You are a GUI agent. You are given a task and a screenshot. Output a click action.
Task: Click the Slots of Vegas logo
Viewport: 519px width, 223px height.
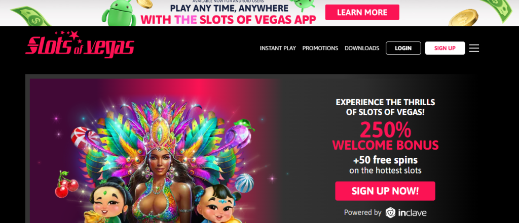pyautogui.click(x=80, y=44)
